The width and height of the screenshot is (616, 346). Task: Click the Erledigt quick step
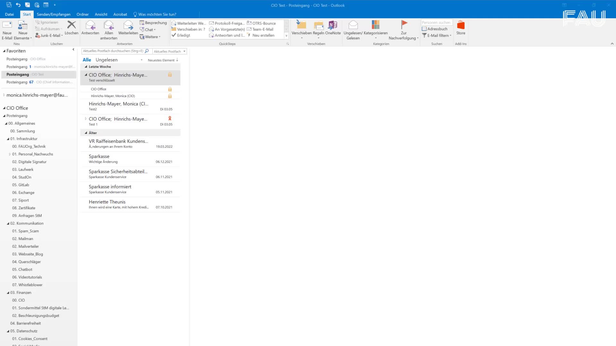[x=183, y=35]
